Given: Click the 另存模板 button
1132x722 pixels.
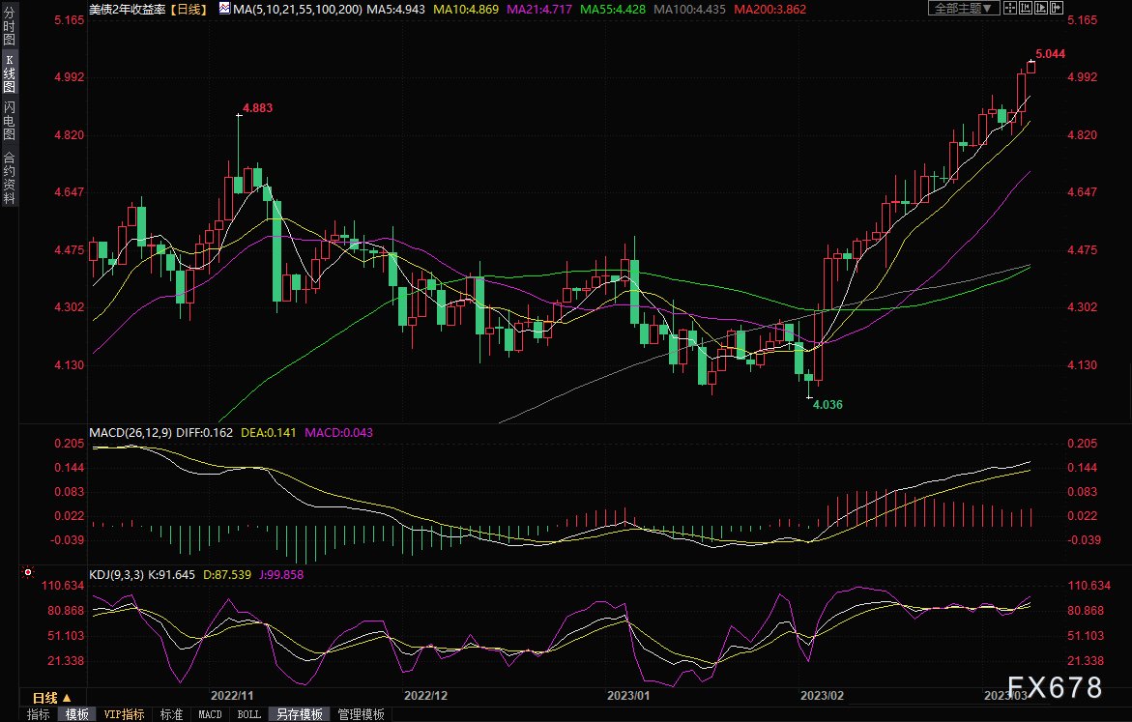Looking at the screenshot, I should click(x=299, y=714).
